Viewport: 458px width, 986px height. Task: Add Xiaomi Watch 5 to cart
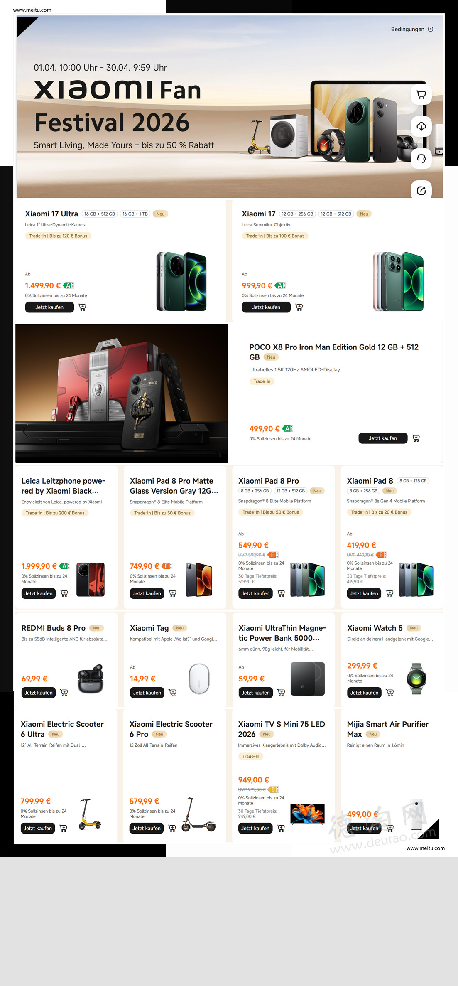[390, 693]
